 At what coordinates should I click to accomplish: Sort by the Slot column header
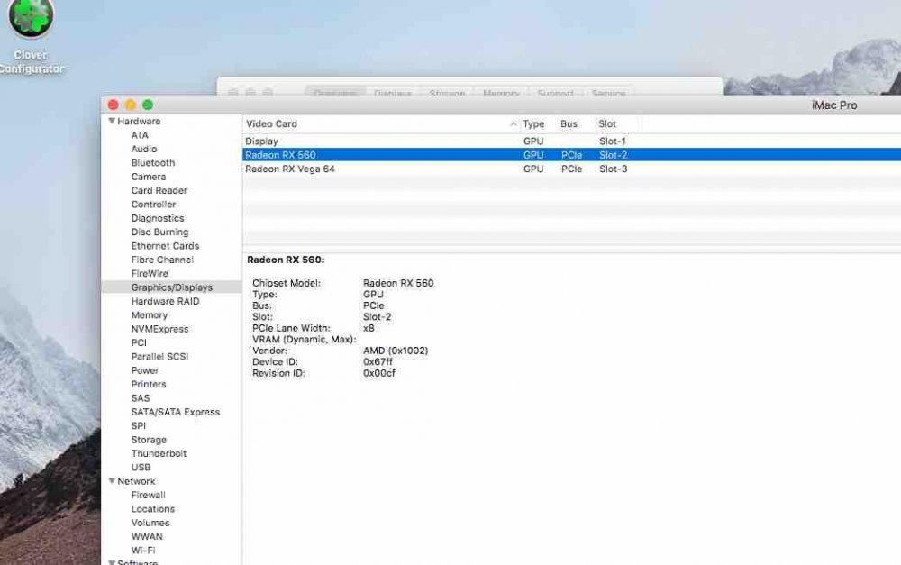(x=606, y=123)
